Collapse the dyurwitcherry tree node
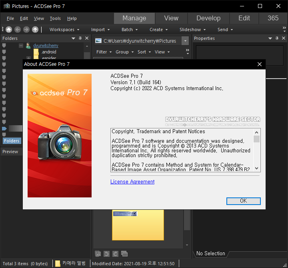The height and width of the screenshot is (268, 288). tap(21, 45)
